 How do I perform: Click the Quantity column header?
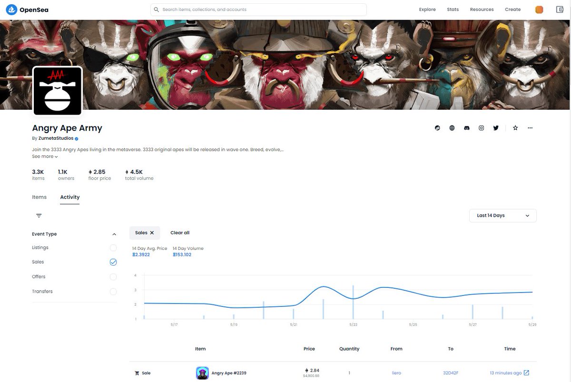pos(349,349)
